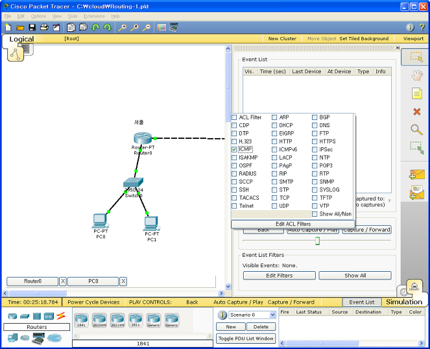Open the File menu
The width and height of the screenshot is (430, 349).
[x=8, y=16]
